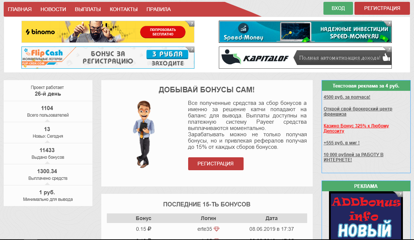The image size is (414, 240).
Task: Open the FlipCash lottery banner
Action: [x=108, y=58]
